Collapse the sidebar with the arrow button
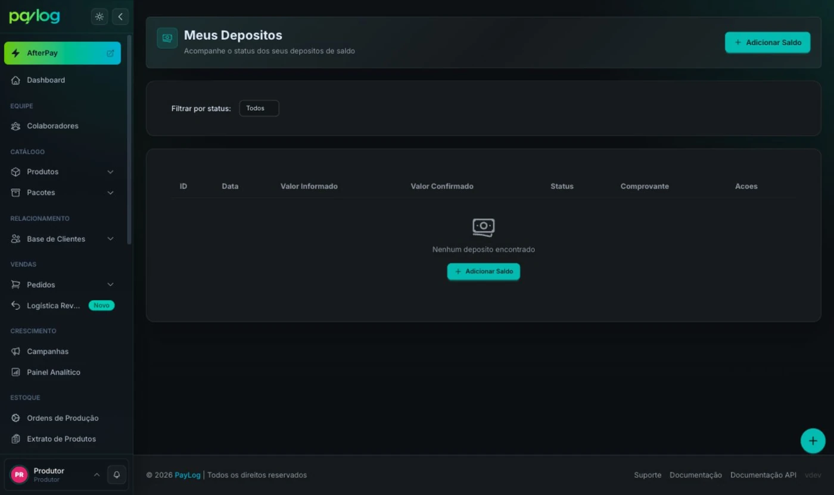 coord(120,17)
